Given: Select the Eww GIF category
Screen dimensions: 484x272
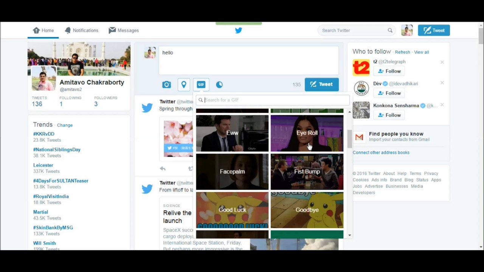Looking at the screenshot, I should click(232, 133).
